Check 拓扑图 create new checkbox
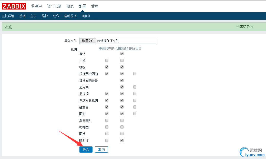This screenshot has width=266, height=159. click(x=122, y=127)
